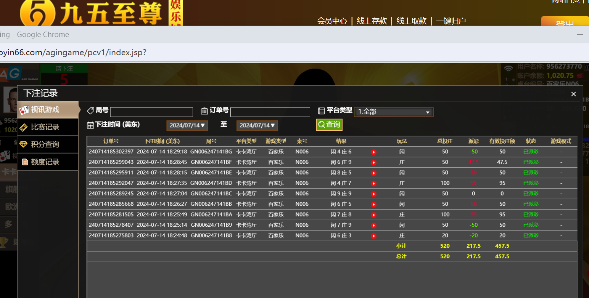Open the 视讯游戏 tab with cards icon
The height and width of the screenshot is (298, 589).
(48, 110)
